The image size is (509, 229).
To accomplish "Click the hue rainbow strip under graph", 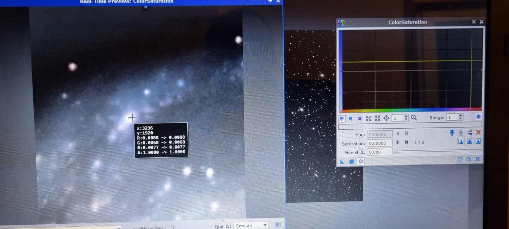I will [x=411, y=110].
